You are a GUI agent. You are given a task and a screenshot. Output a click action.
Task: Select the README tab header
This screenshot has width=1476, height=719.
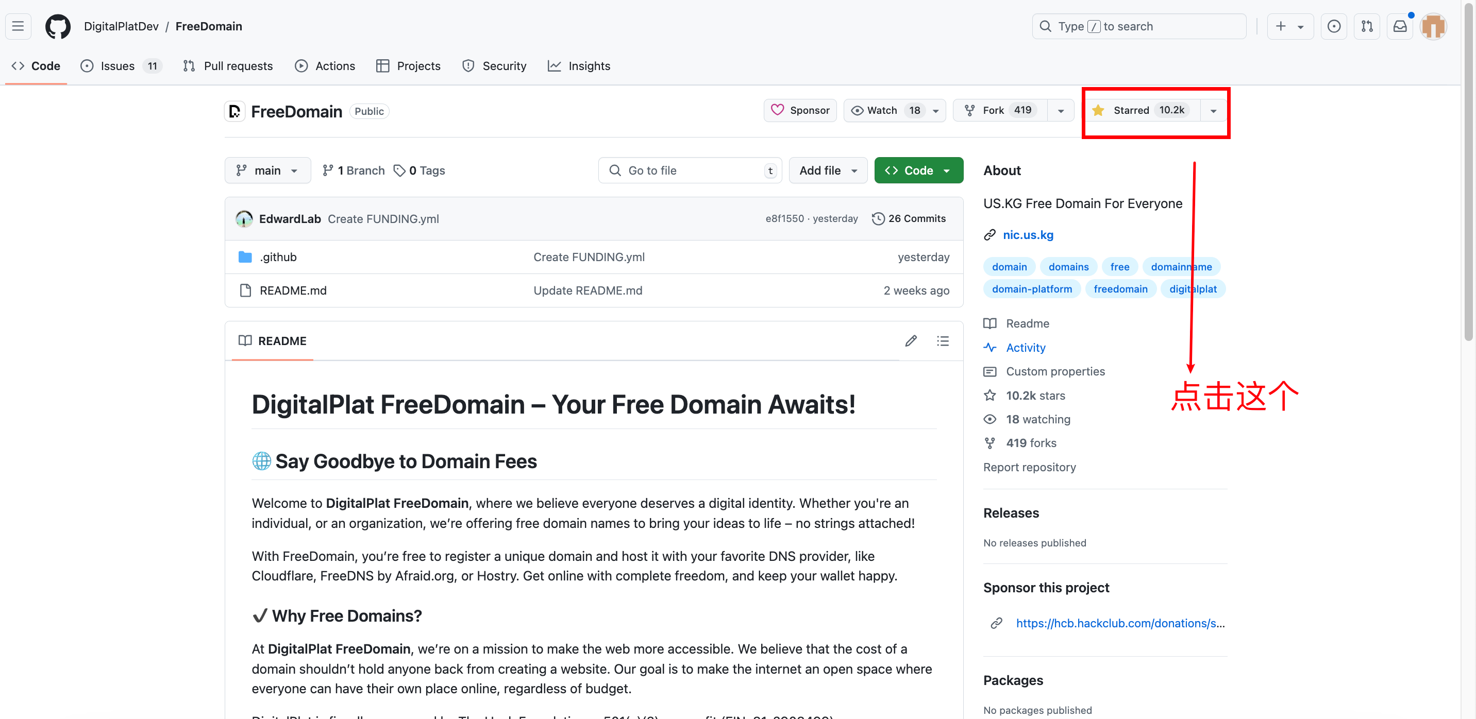coord(272,340)
